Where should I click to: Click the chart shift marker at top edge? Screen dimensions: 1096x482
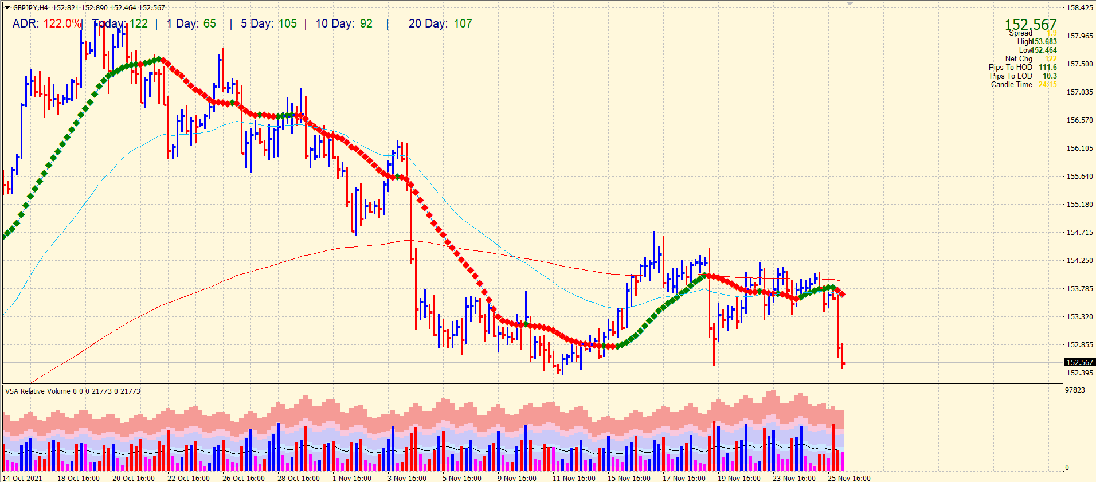[850, 3]
